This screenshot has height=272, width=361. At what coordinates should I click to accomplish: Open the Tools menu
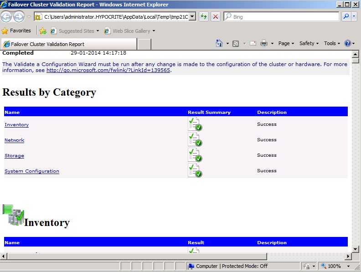tap(332, 43)
